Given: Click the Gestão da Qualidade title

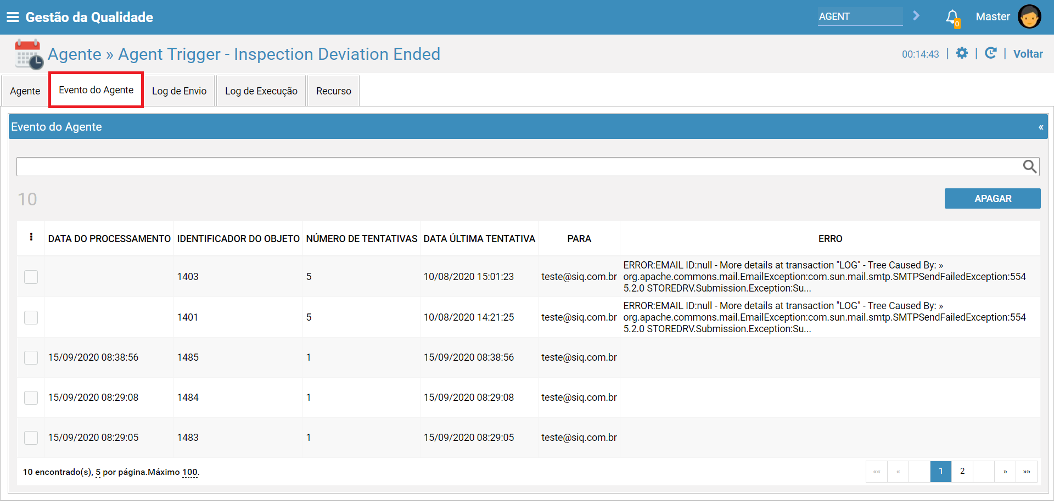Looking at the screenshot, I should [89, 17].
